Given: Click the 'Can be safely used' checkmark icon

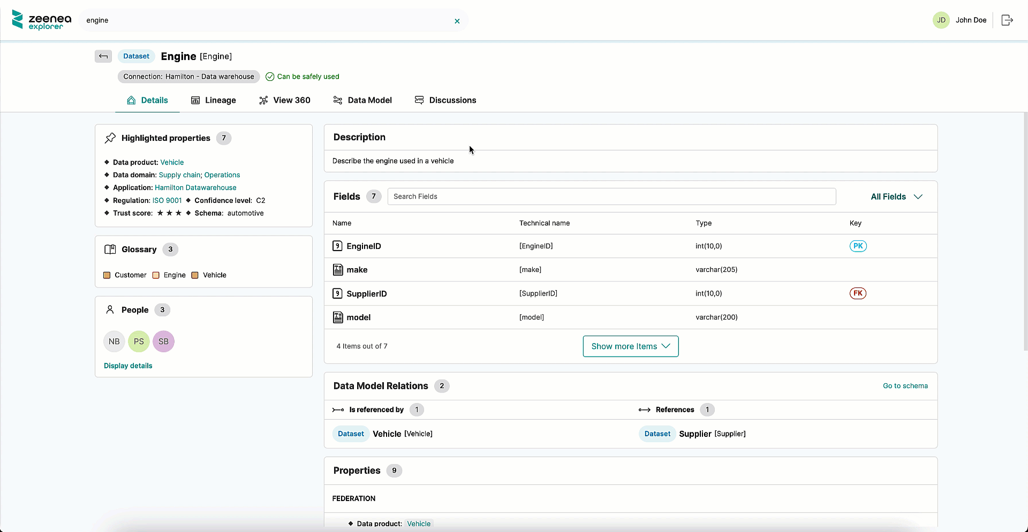Looking at the screenshot, I should point(269,77).
